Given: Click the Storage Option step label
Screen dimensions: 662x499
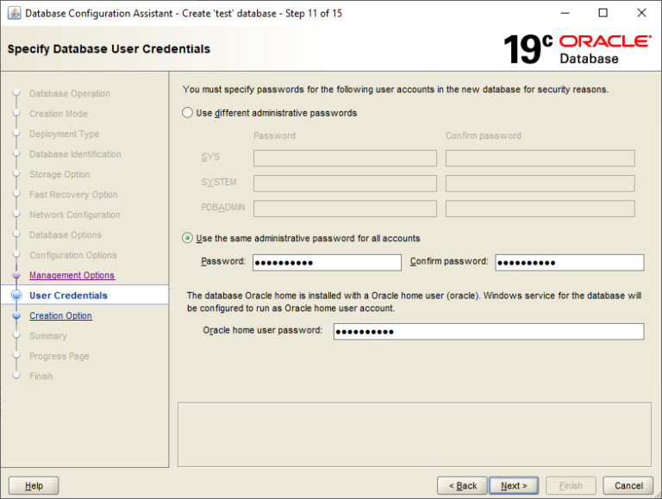Looking at the screenshot, I should pos(59,174).
